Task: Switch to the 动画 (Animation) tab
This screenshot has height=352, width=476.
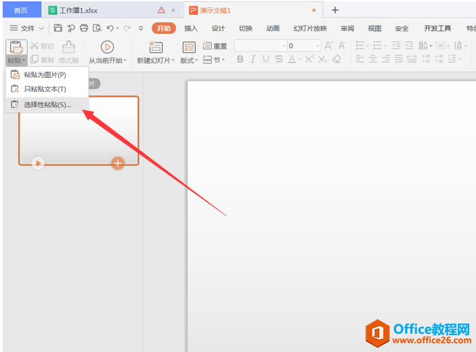Action: (x=272, y=28)
